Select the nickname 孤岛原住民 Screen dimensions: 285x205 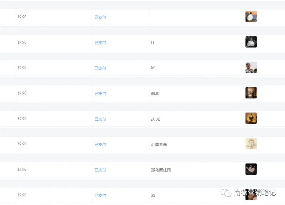(x=161, y=170)
